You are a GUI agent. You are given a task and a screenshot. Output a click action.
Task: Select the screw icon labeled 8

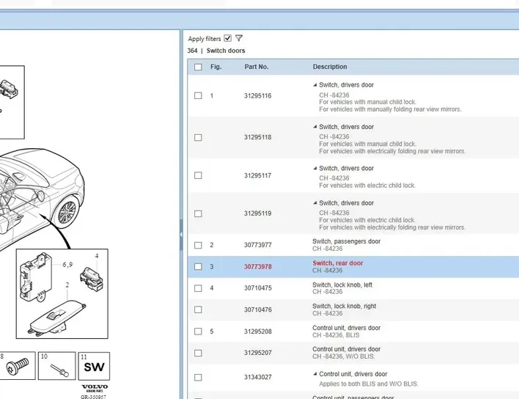tap(21, 364)
